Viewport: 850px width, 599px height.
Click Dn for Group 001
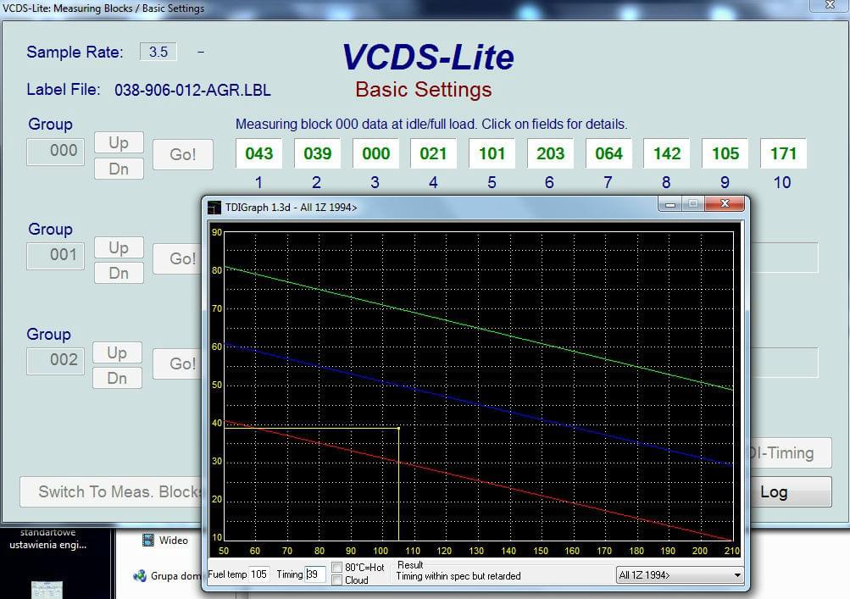(x=119, y=273)
